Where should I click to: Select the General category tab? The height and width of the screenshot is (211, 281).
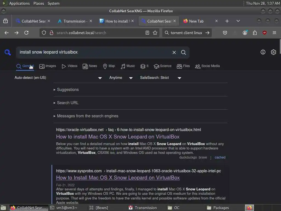[x=25, y=66]
